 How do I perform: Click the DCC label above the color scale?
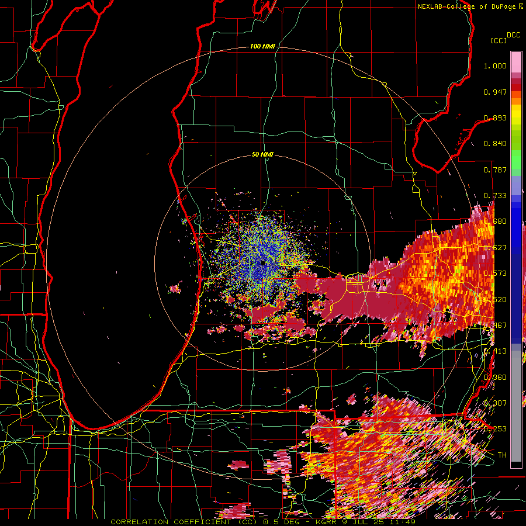coord(513,35)
